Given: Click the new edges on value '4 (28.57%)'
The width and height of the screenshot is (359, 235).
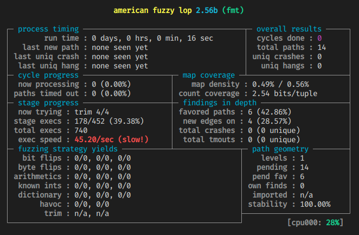Looking at the screenshot, I should [270, 121].
